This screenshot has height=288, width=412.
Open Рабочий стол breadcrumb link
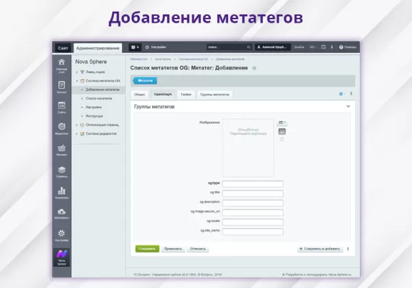click(x=139, y=59)
